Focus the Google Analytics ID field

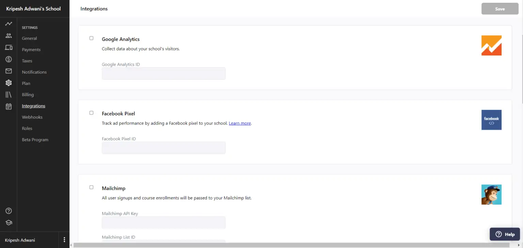click(x=163, y=73)
